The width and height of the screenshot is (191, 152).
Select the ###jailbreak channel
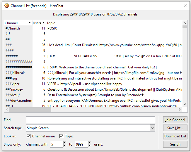coord(93,73)
